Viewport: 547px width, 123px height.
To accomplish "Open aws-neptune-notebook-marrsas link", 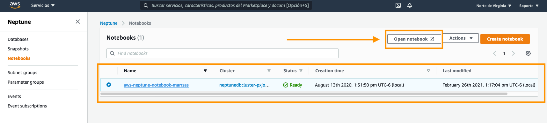I will pos(156,85).
